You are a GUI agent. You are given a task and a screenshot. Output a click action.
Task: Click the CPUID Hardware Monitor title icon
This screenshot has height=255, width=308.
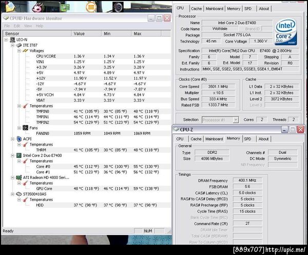point(6,18)
